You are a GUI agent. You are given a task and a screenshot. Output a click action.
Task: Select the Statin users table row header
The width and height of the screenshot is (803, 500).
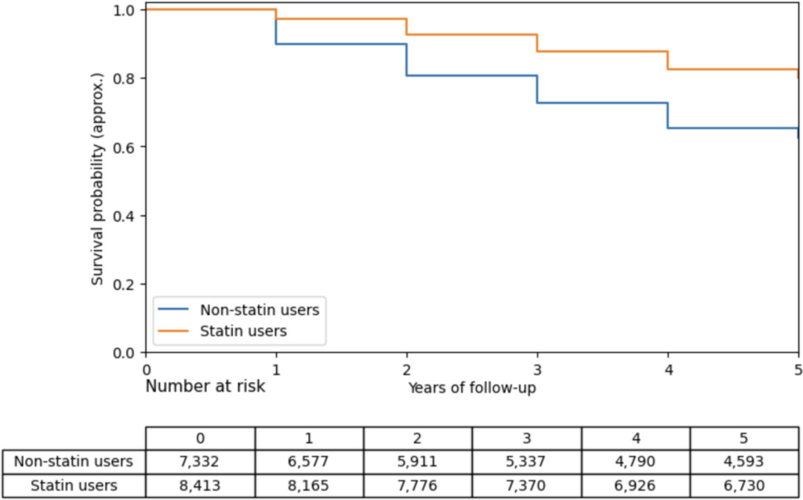pyautogui.click(x=74, y=486)
